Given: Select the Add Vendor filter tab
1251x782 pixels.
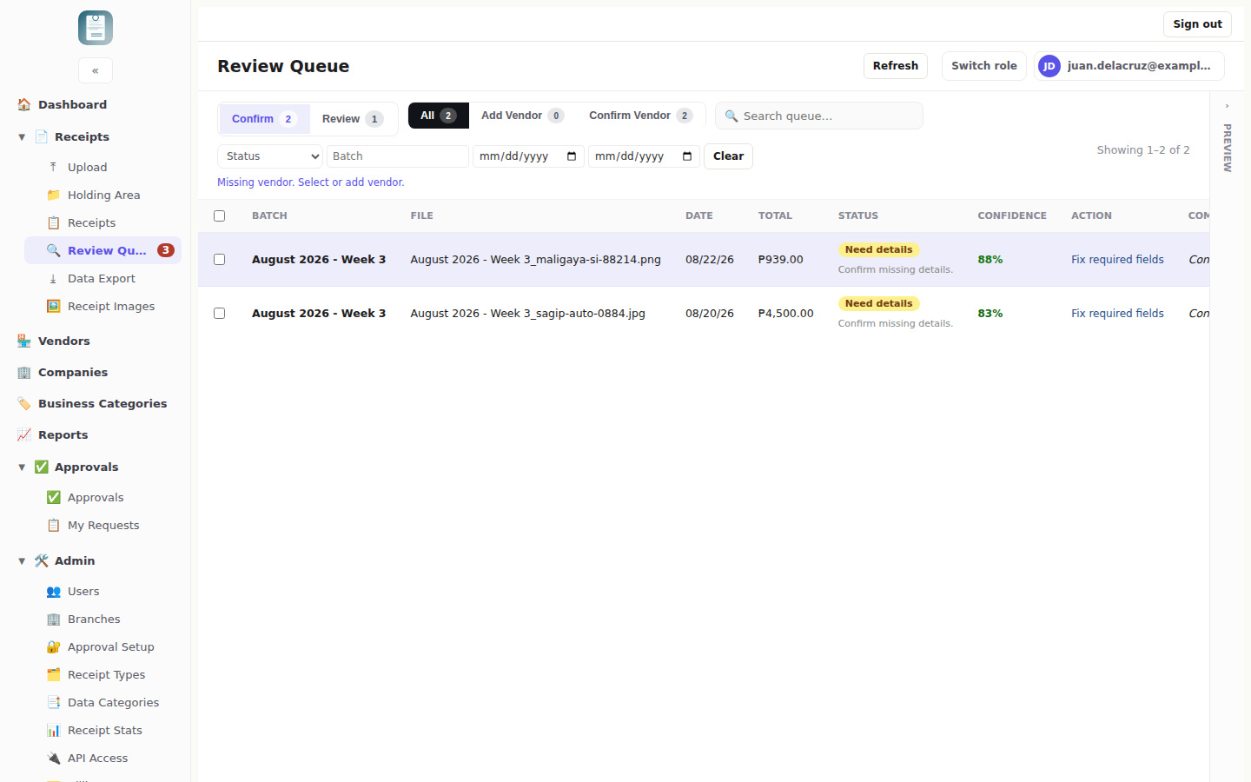Looking at the screenshot, I should point(523,116).
